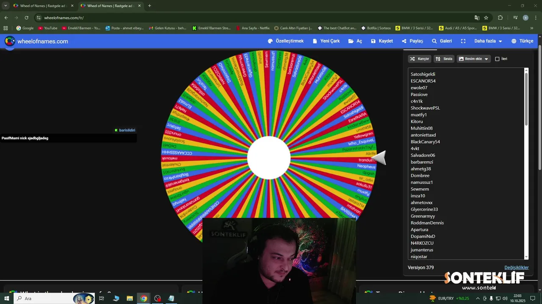Open the Audi / A5 bookmark
This screenshot has width=542, height=304.
click(x=458, y=28)
